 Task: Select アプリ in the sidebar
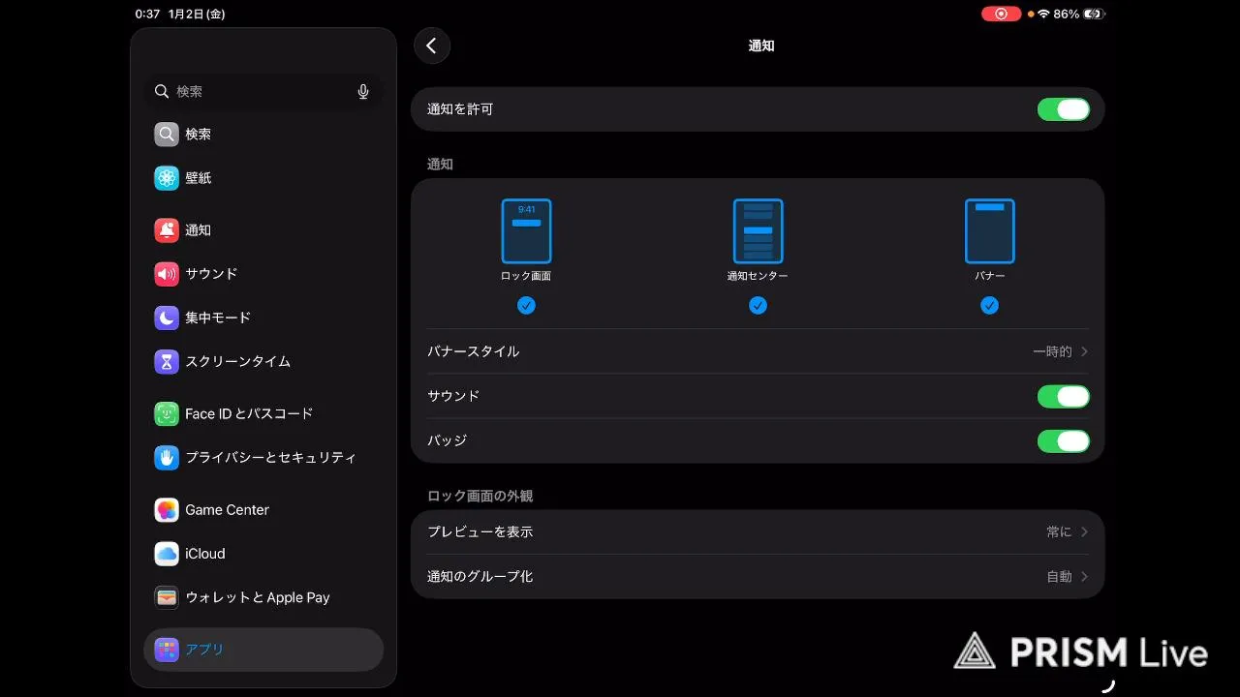263,650
